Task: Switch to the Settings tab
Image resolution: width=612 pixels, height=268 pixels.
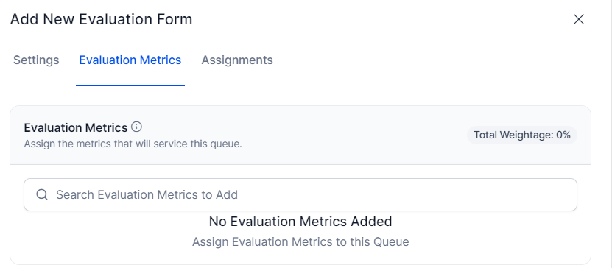Action: [x=36, y=60]
